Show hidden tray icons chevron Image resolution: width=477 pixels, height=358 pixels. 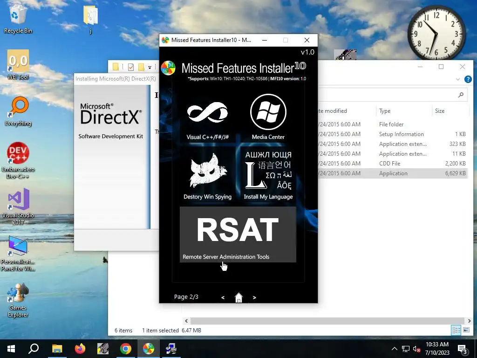click(394, 349)
